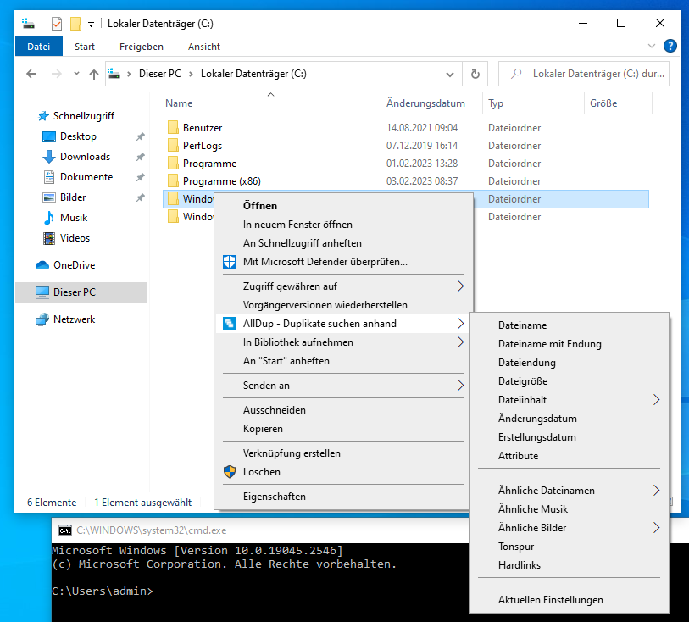The width and height of the screenshot is (689, 622).
Task: Expand the ribbon with chevron arrow
Action: pyautogui.click(x=651, y=47)
